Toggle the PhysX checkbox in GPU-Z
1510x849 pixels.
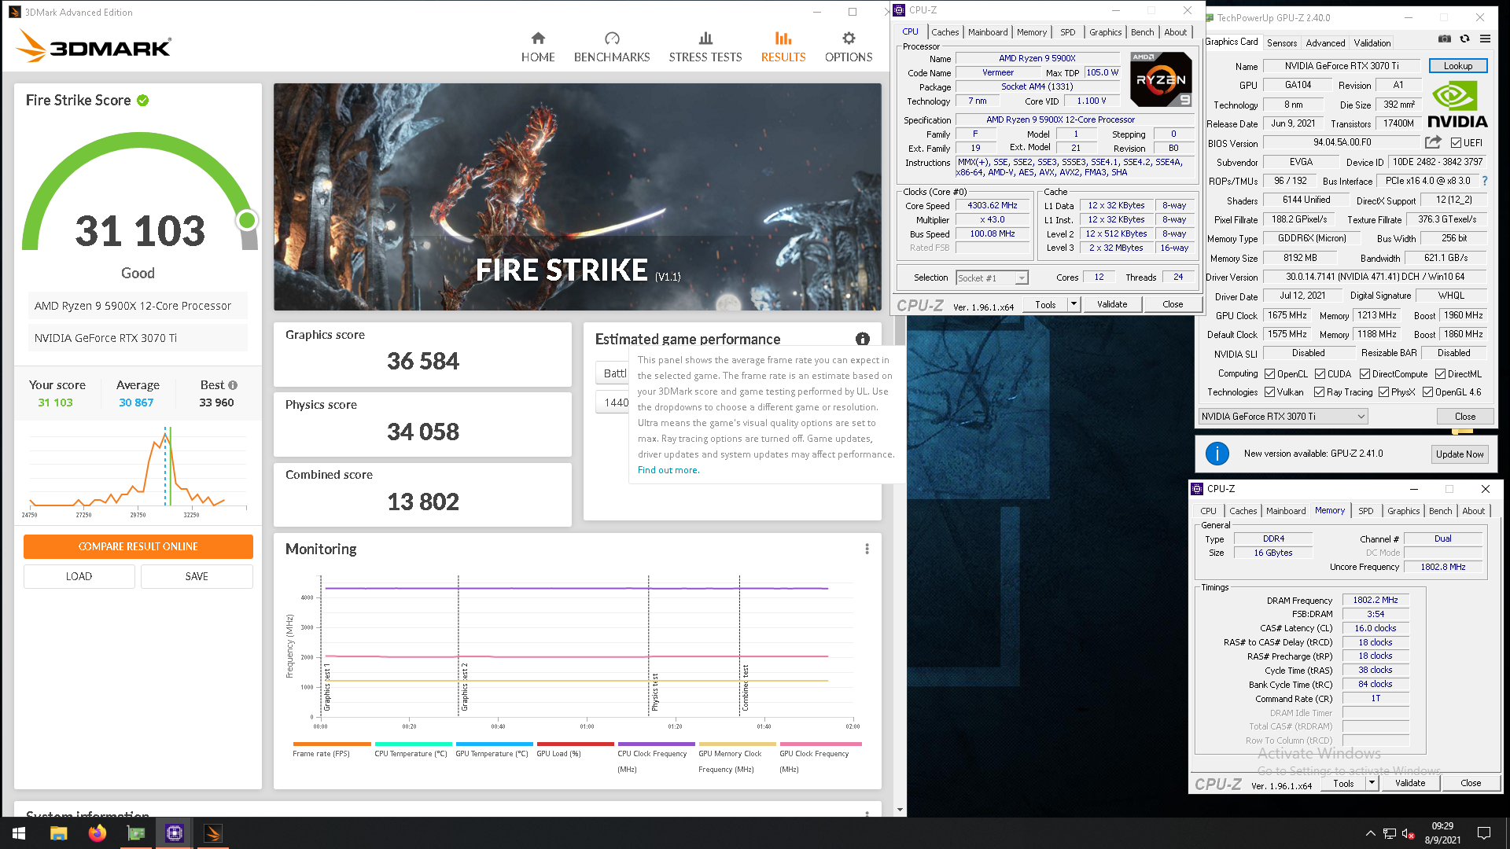tap(1383, 392)
